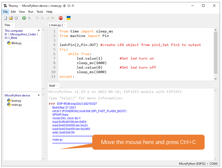
Task: Click the editor scrollbar down arrow
Action: pyautogui.click(x=216, y=79)
